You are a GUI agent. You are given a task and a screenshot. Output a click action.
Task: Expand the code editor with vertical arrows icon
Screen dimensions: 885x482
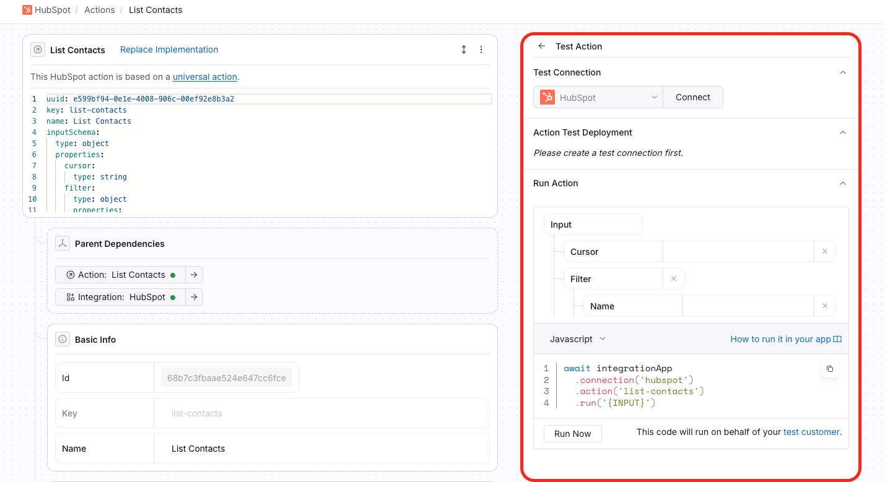[x=464, y=49]
